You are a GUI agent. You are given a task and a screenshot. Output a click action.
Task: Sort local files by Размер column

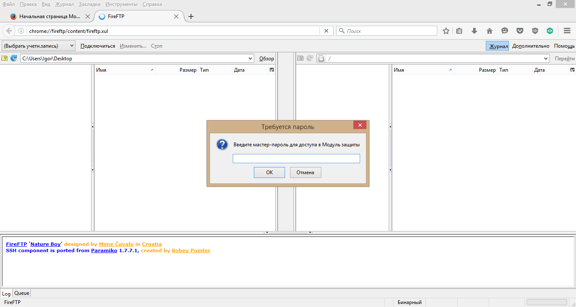pos(177,70)
